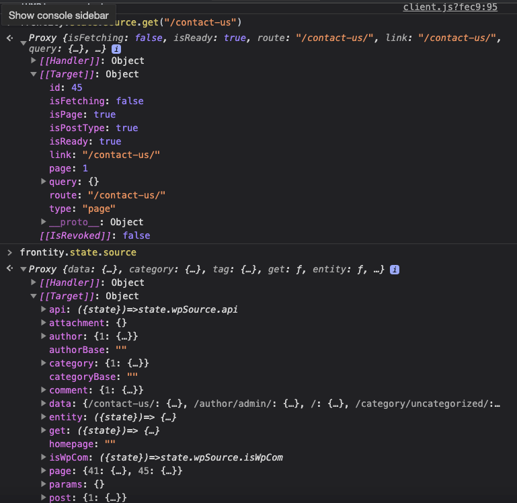This screenshot has height=503, width=517.
Task: Expand the query: {} property
Action: [44, 182]
